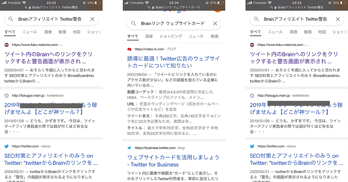The image size is (348, 182).
Task: Clear the search query in right screenshot
Action: (338, 19)
